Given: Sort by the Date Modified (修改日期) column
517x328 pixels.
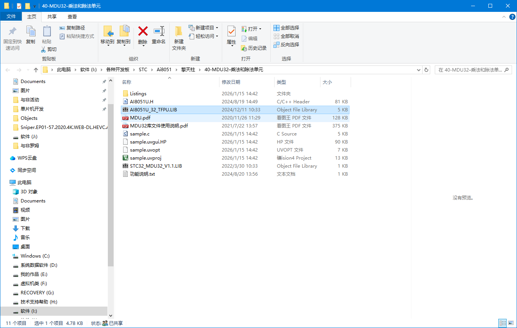Looking at the screenshot, I should 231,82.
